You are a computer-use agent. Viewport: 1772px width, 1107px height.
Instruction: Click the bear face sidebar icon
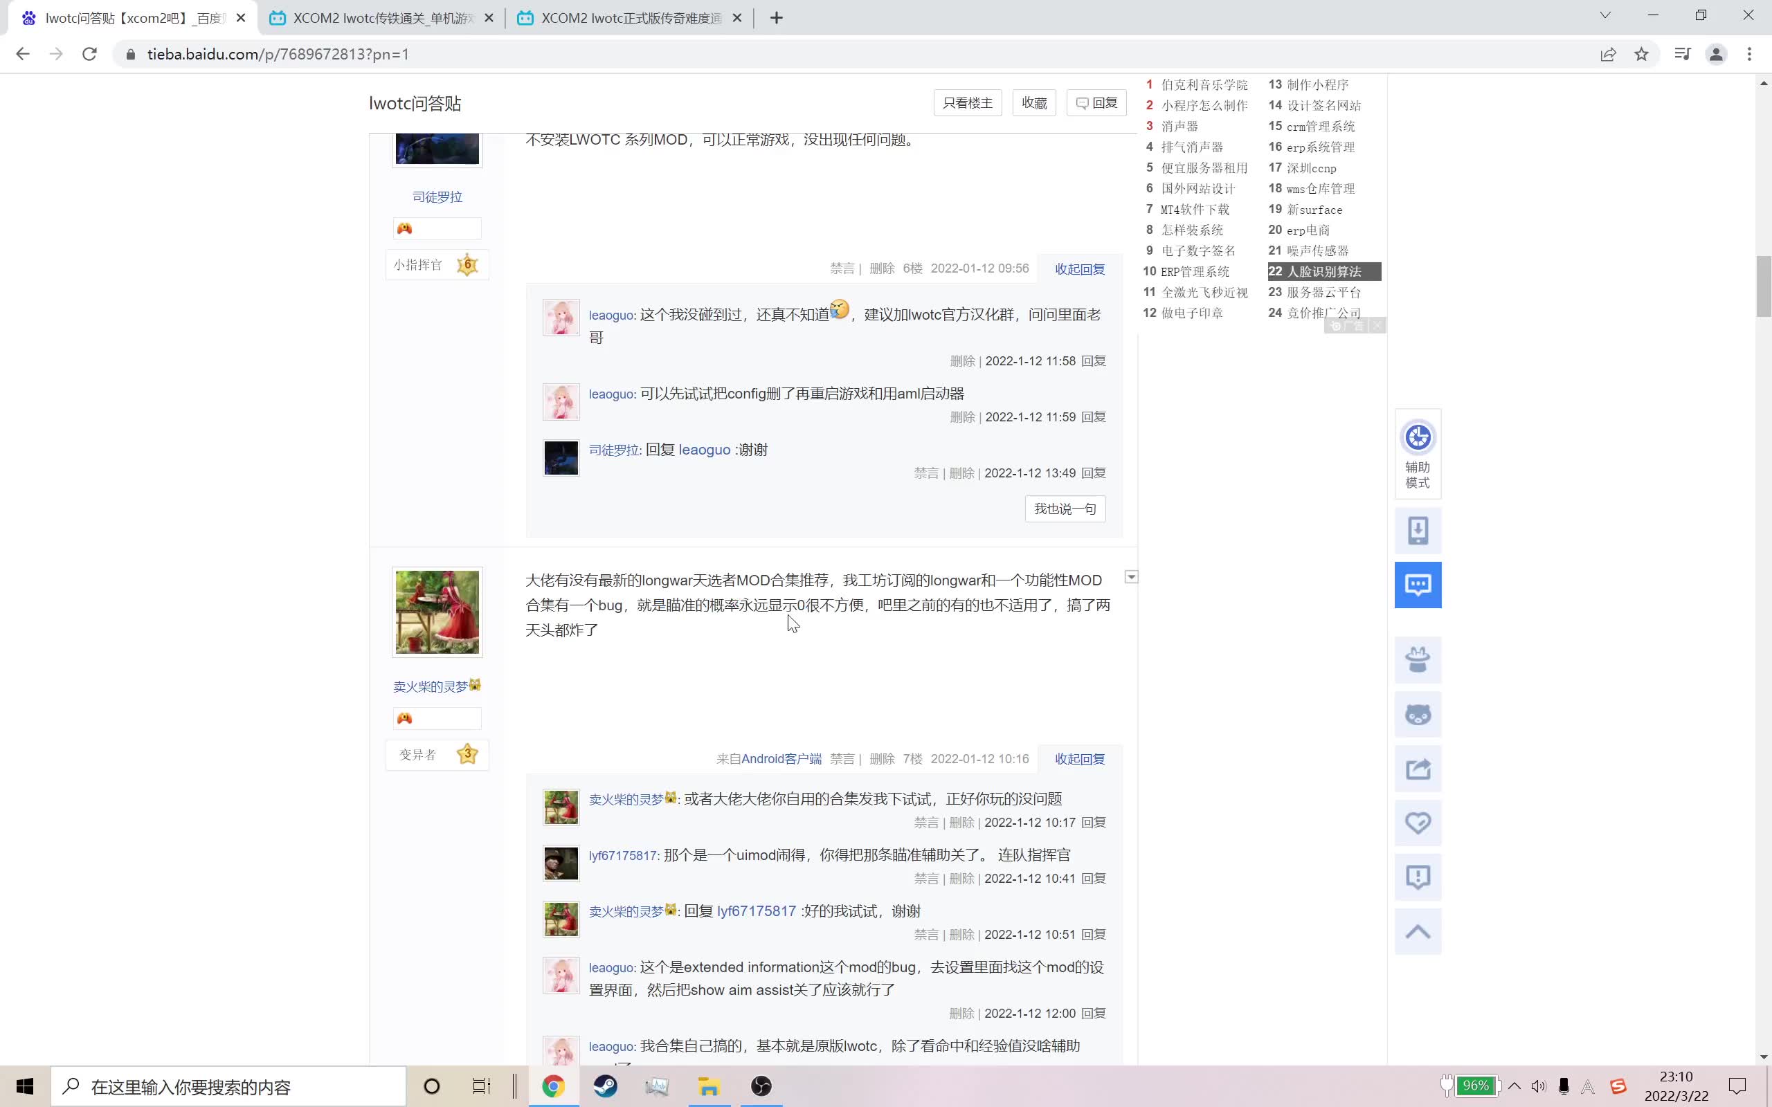pos(1418,715)
